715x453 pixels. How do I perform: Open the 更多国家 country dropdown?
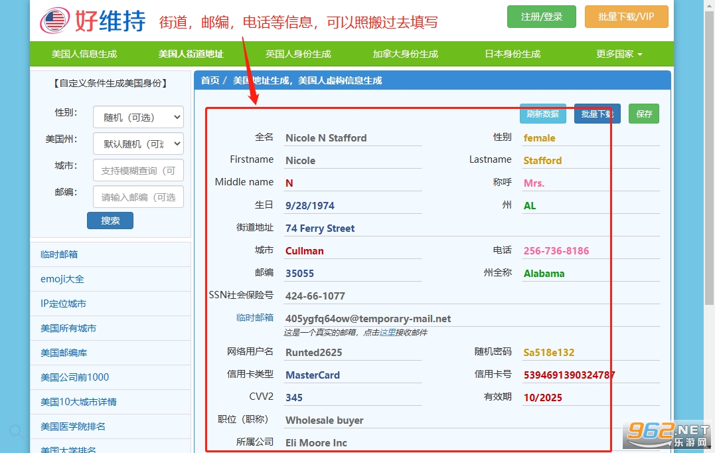point(618,54)
